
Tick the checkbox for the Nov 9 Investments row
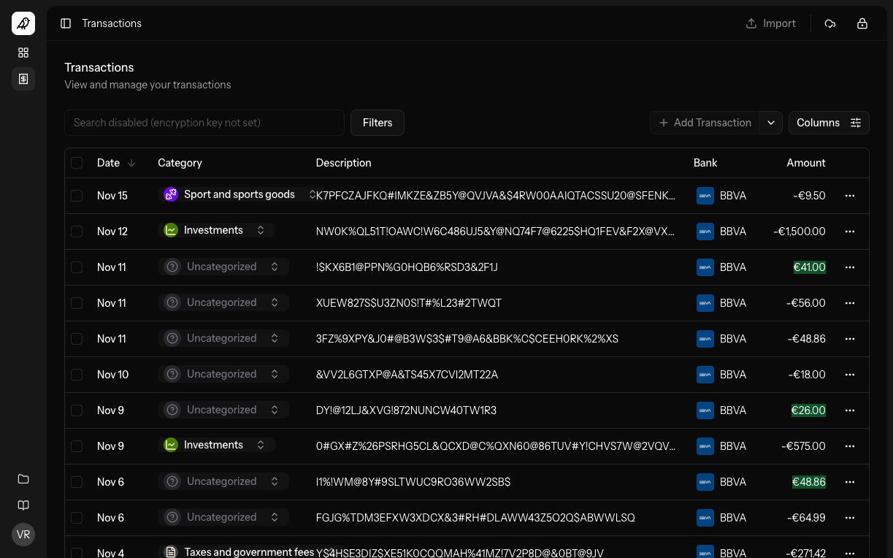[77, 446]
